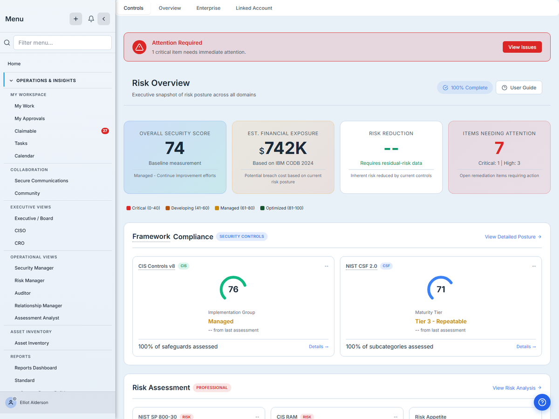Click the Overall Security Score card

tap(175, 157)
